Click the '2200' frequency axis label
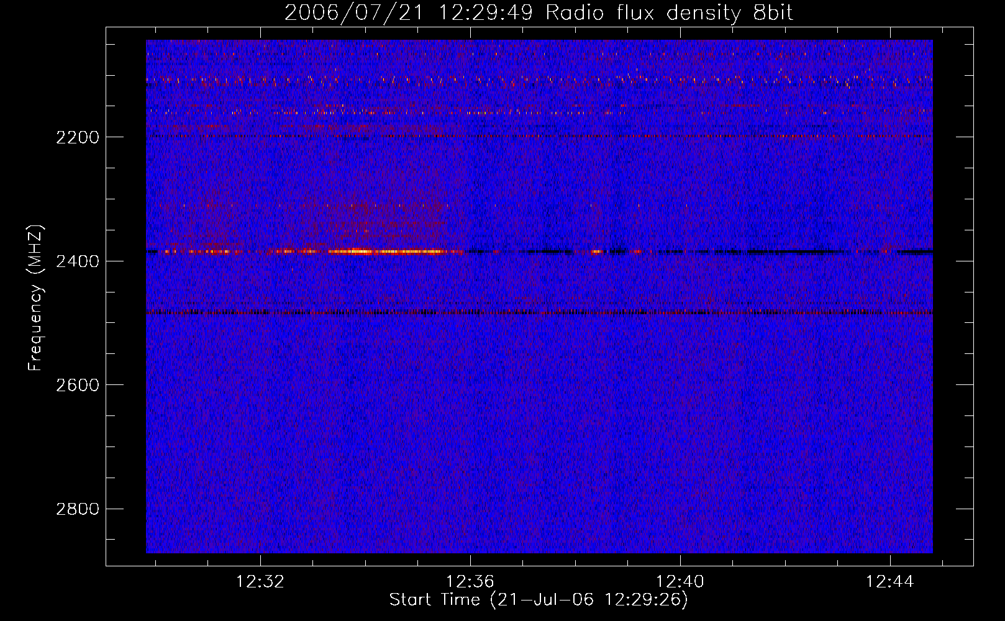 [x=78, y=137]
